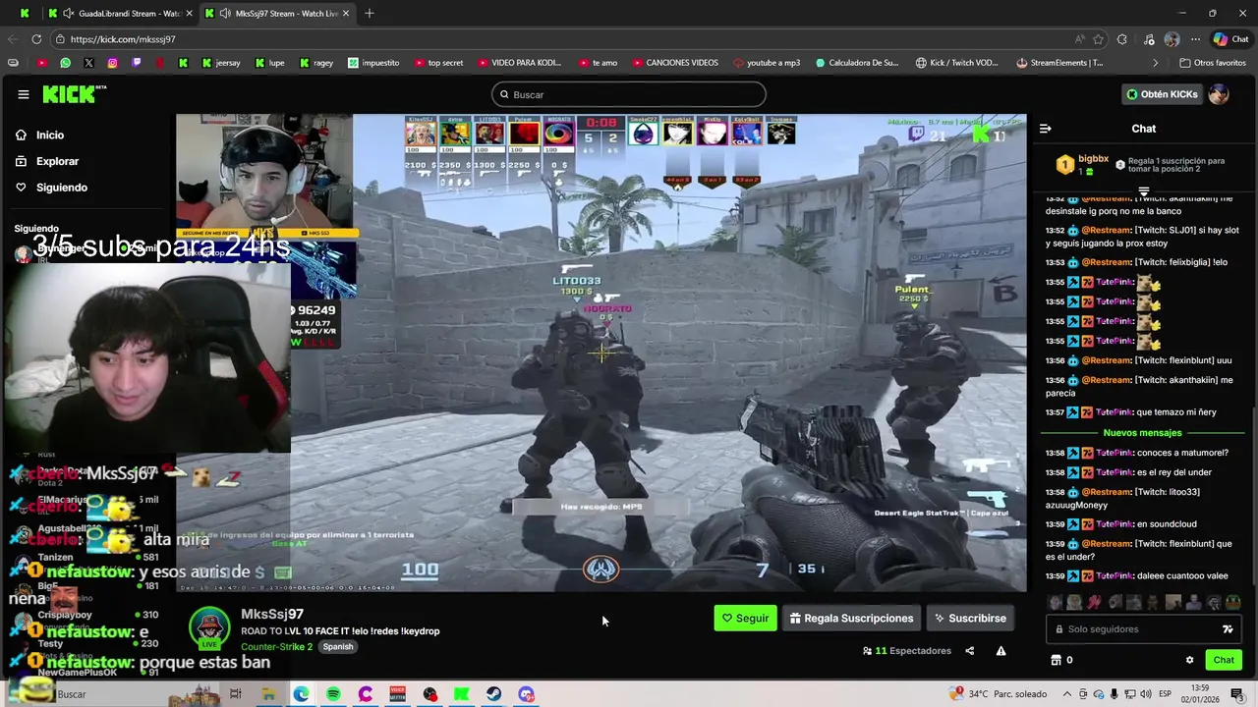The height and width of the screenshot is (707, 1258).
Task: Show hidden system tray icons chevron
Action: click(1066, 694)
